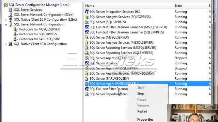Click the bottom SQL Server Reporting Services icon
Image resolution: width=218 pixels, height=122 pixels.
(87, 94)
